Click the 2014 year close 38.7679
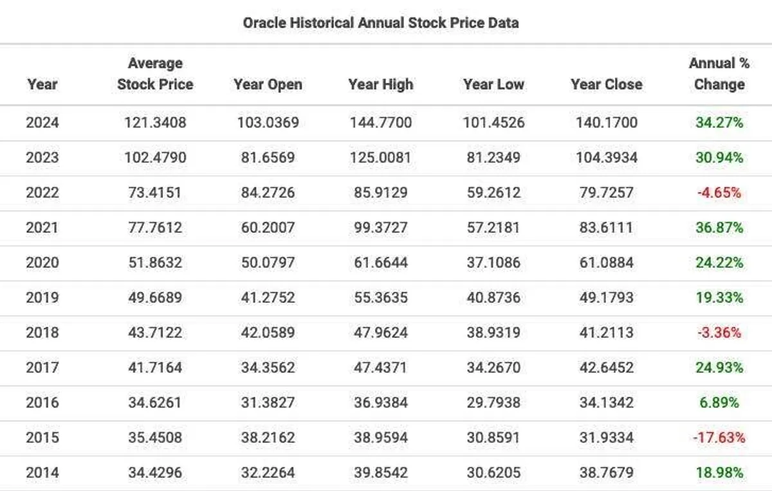 pos(606,472)
